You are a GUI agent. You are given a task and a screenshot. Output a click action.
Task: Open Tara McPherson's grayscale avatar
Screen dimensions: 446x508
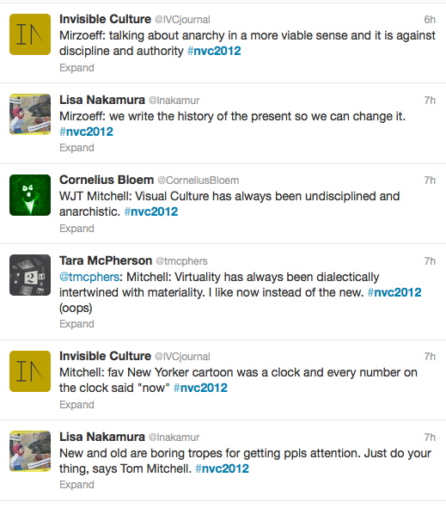[x=30, y=275]
